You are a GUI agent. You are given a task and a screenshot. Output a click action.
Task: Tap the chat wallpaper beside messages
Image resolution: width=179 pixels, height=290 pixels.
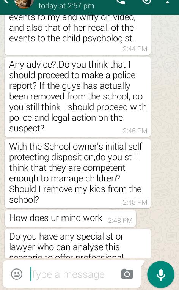coord(165,129)
